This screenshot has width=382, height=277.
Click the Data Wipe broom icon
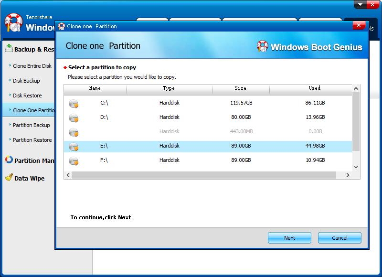point(9,177)
